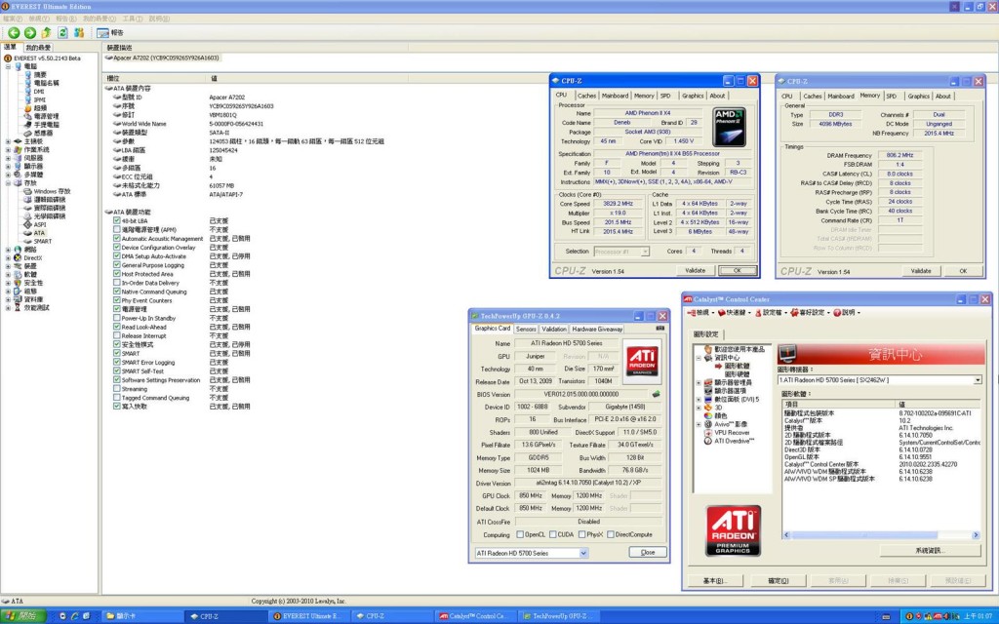Select the Windows 存放 tree item
Image resolution: width=999 pixels, height=624 pixels.
coord(53,191)
